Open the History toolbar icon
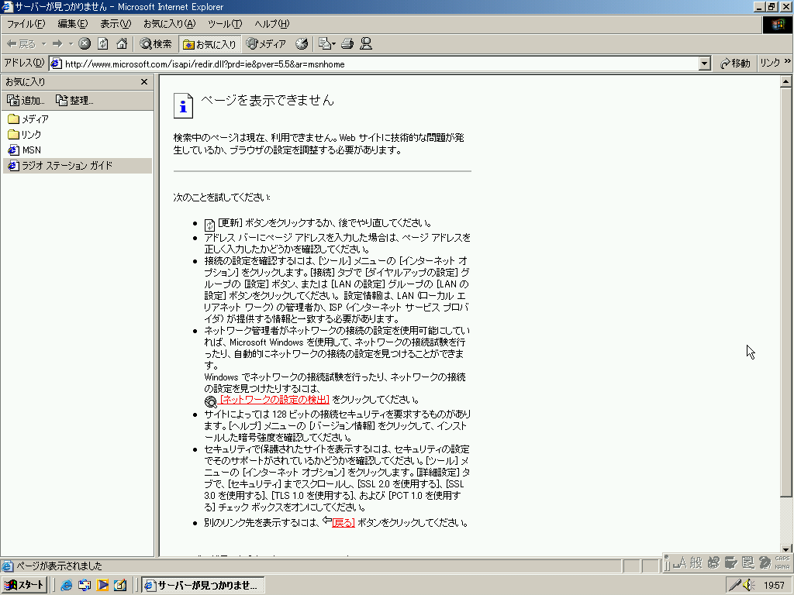The image size is (794, 595). point(302,44)
